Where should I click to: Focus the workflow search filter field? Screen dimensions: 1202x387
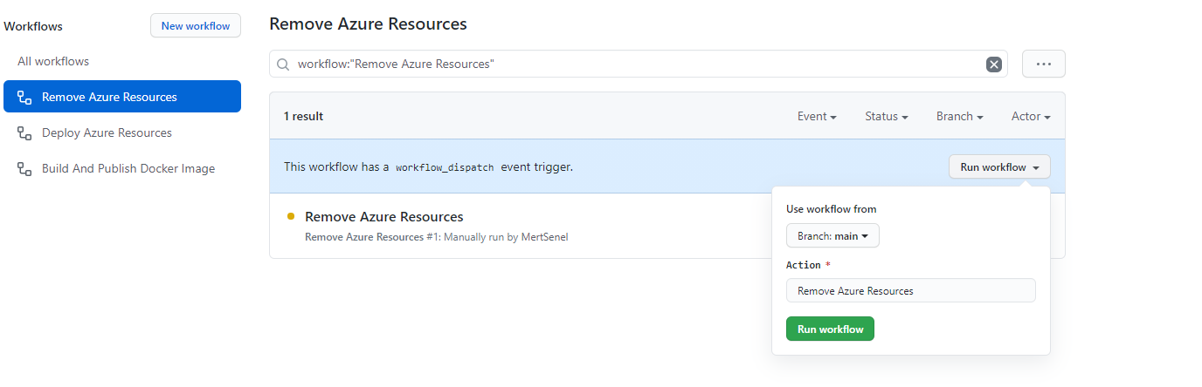[x=638, y=64]
